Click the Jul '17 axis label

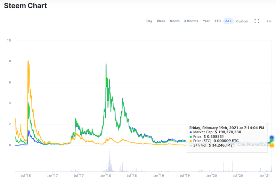[x=79, y=175]
